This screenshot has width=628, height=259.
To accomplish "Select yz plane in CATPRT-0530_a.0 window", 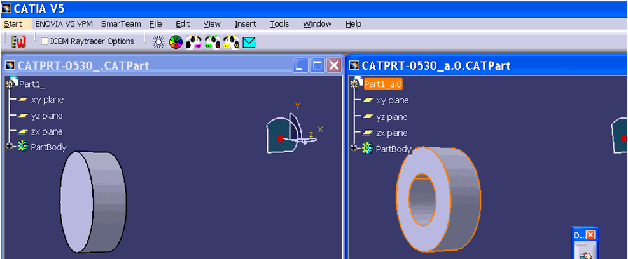I will [x=392, y=117].
